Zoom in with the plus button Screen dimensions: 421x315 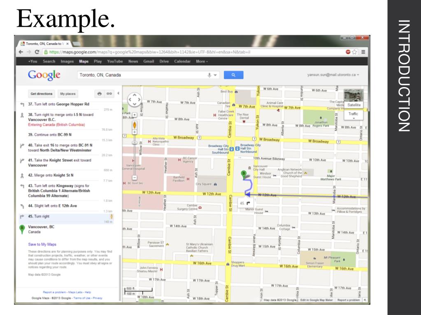pyautogui.click(x=135, y=132)
